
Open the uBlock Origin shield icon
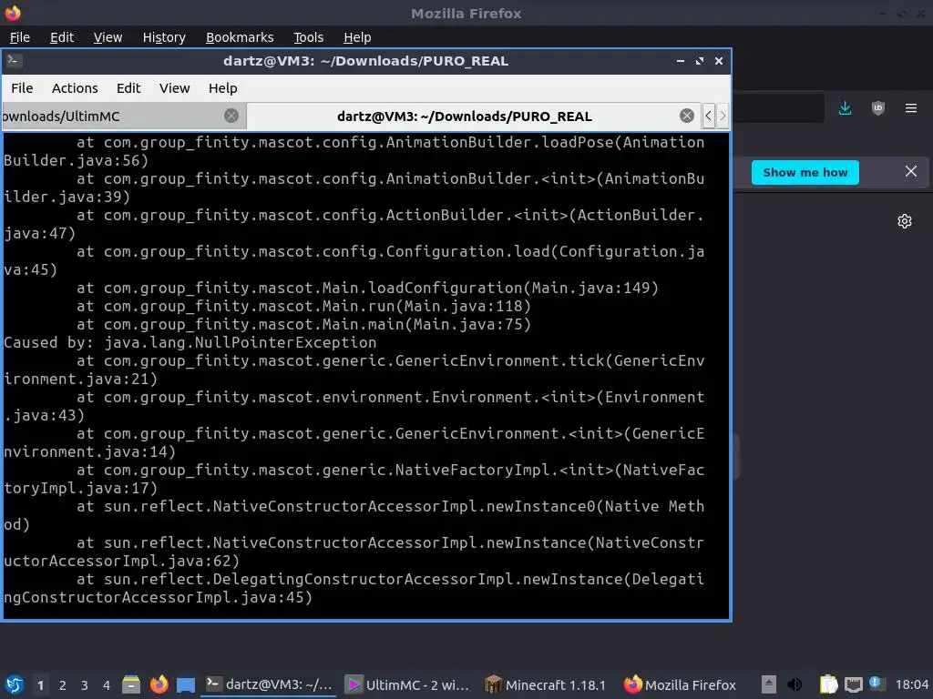[x=878, y=108]
